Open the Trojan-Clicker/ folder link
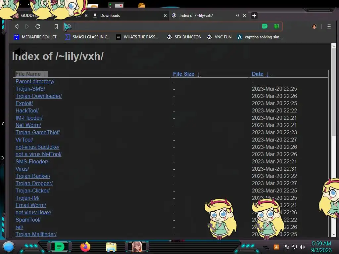 pyautogui.click(x=33, y=191)
